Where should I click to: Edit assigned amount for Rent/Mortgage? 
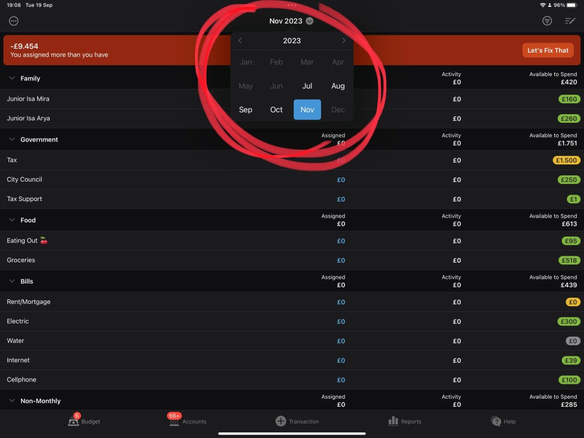click(341, 302)
